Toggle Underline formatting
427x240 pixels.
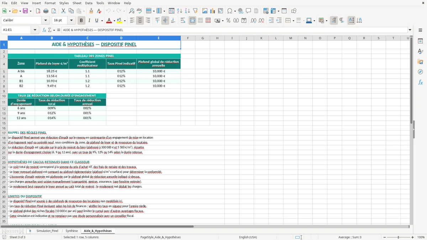[97, 21]
